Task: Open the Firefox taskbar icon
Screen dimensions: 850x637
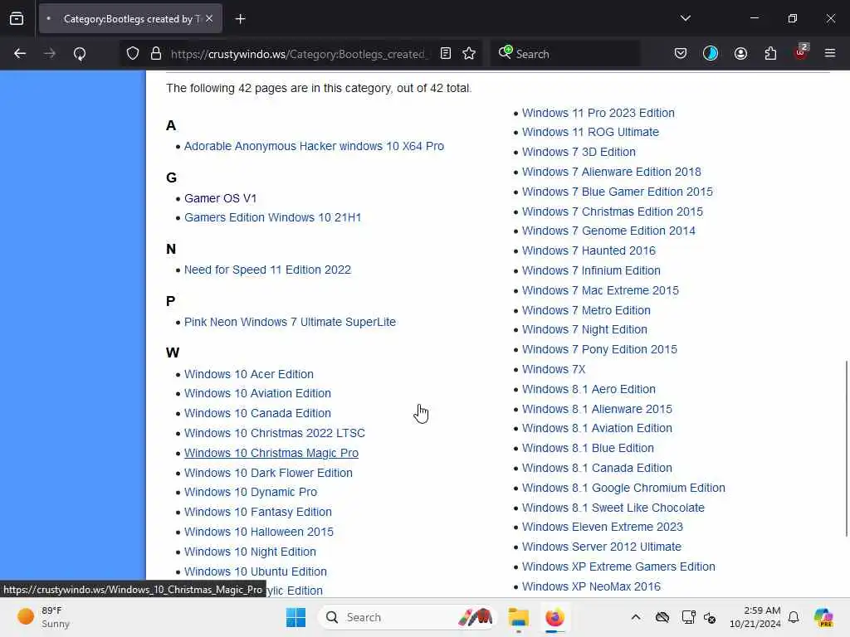Action: coord(554,617)
